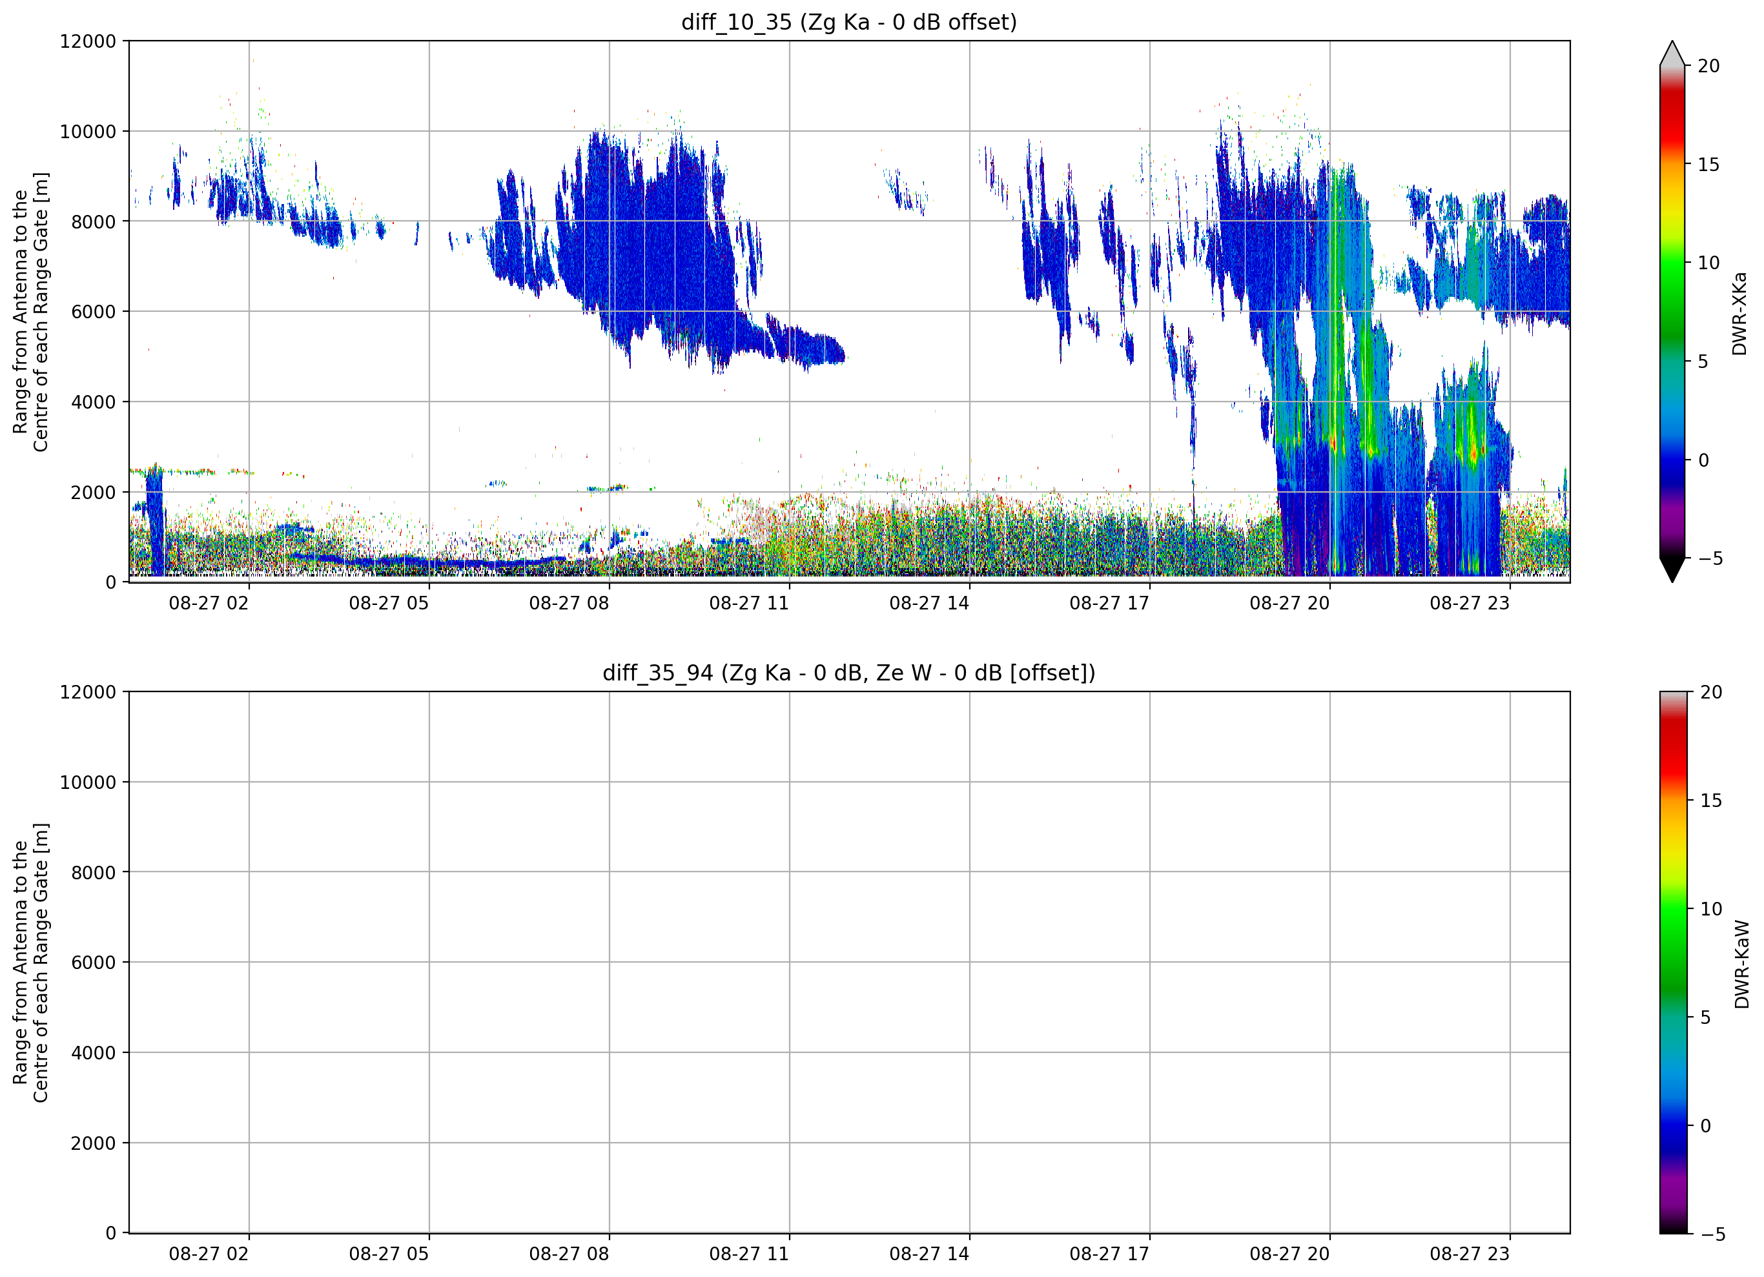Click tick '15' on the DWR-XKa colorbar
Viewport: 1764px width, 1277px height.
pos(1708,165)
